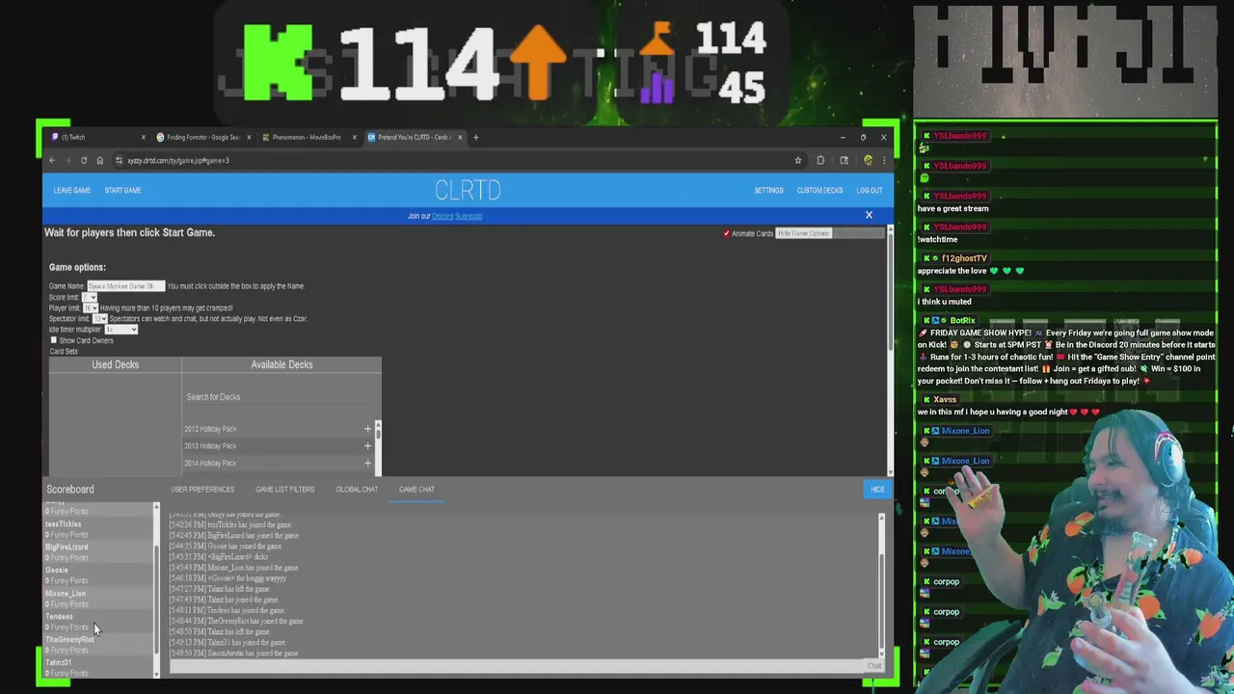Select the Pretend You're CLRTD tab

(x=414, y=137)
